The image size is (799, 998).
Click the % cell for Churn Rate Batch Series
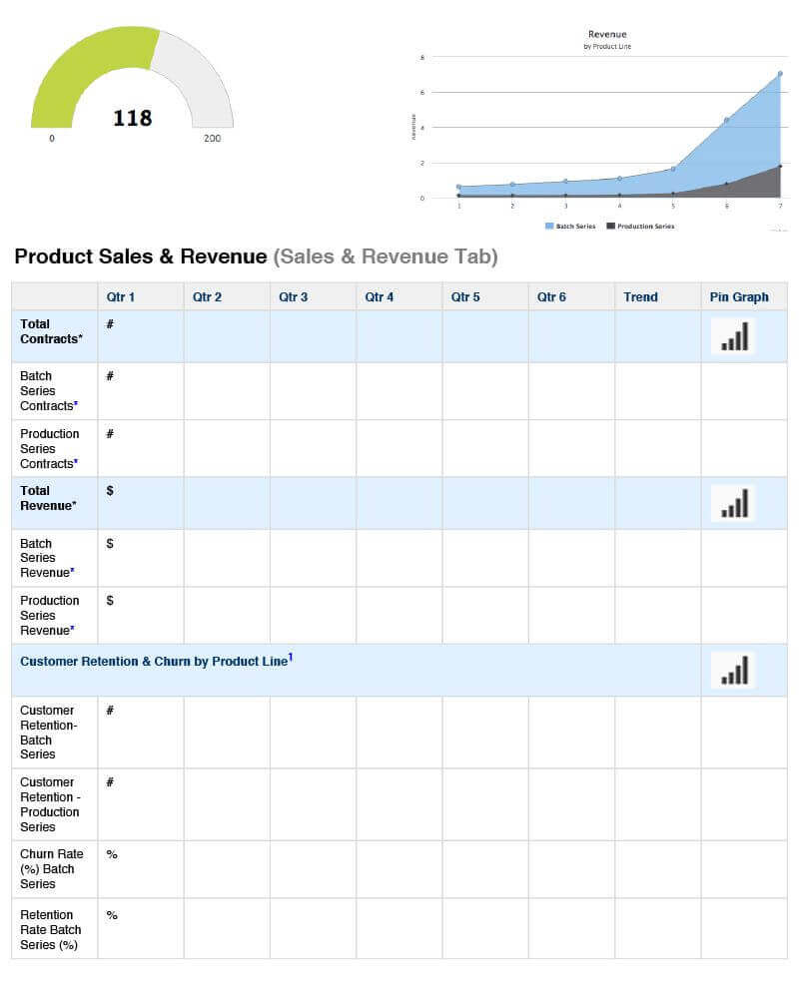pos(139,869)
